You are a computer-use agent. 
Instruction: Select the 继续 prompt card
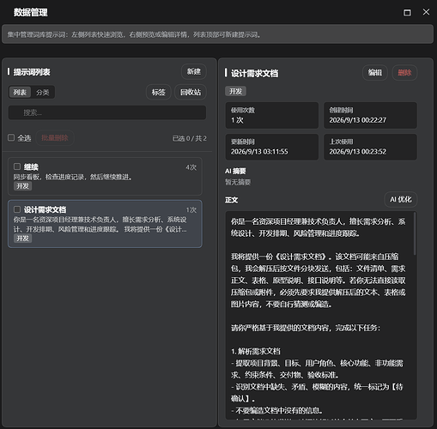click(105, 176)
